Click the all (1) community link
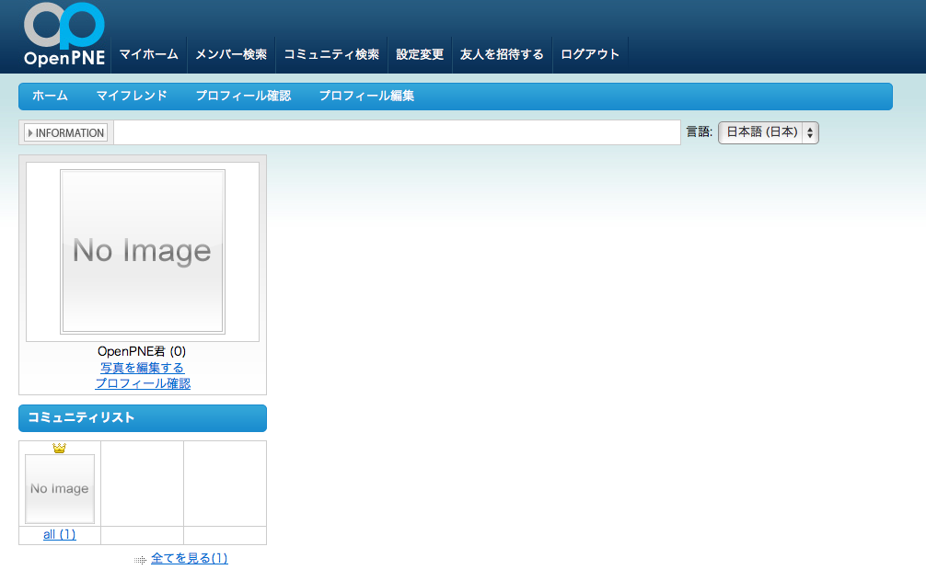 coord(60,534)
